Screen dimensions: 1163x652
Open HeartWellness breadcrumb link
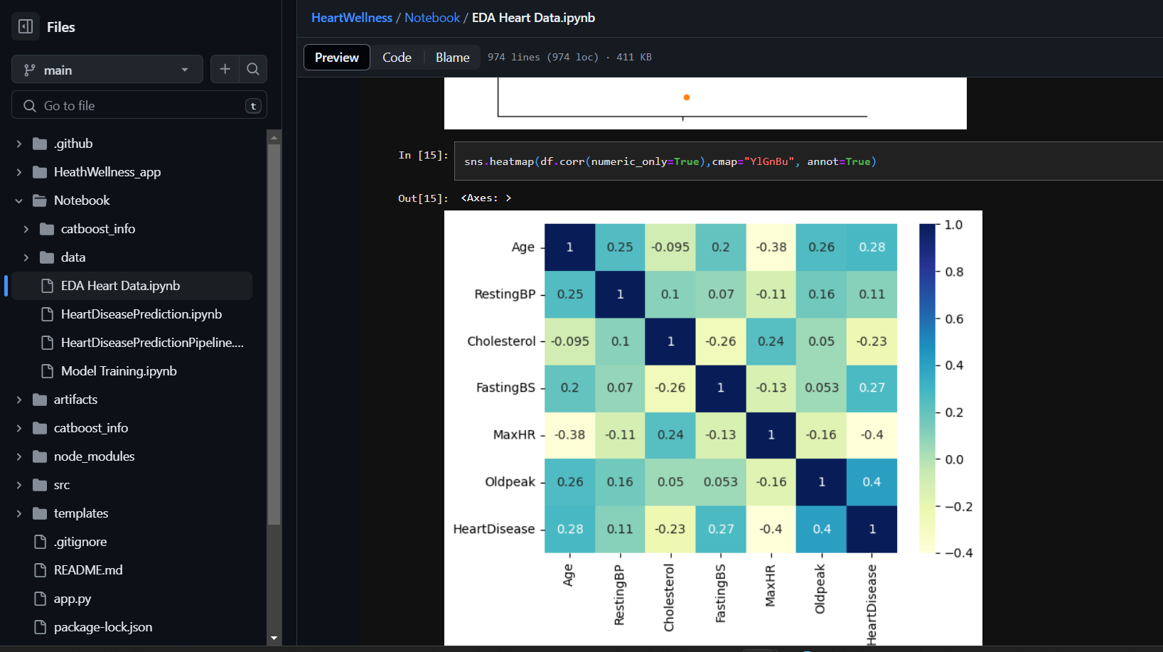point(351,18)
